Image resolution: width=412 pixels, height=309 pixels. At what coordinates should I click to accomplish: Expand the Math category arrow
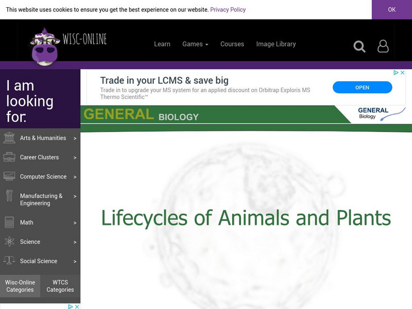pyautogui.click(x=75, y=223)
